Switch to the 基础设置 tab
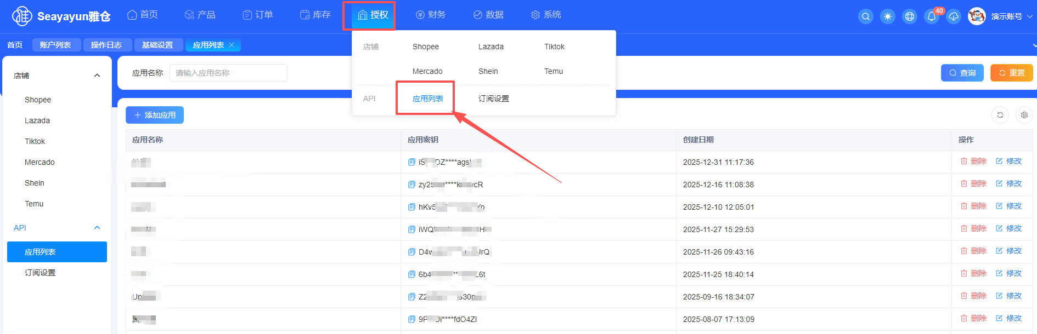The height and width of the screenshot is (334, 1037). point(157,45)
